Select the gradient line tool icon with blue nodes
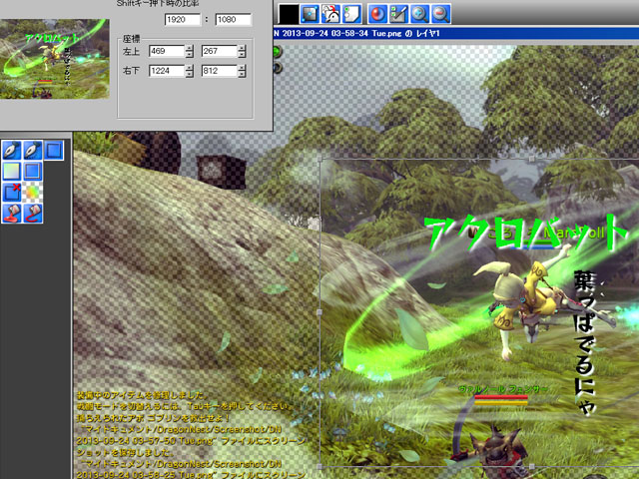The image size is (639, 479). tap(310, 14)
